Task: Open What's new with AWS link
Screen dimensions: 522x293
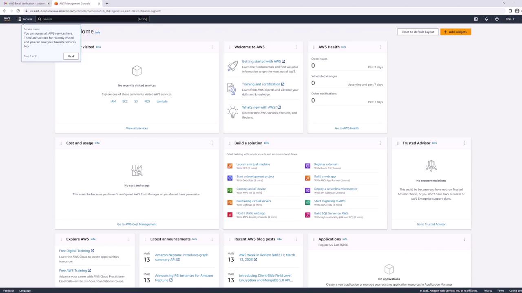Action: tap(261, 107)
